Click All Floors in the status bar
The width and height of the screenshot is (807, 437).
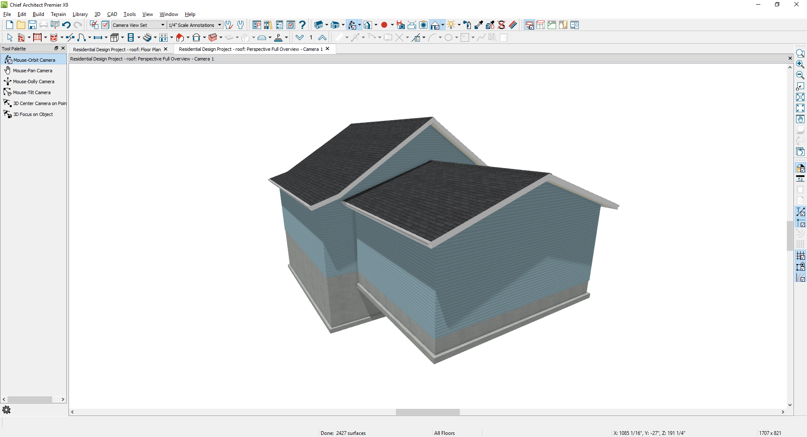click(444, 433)
